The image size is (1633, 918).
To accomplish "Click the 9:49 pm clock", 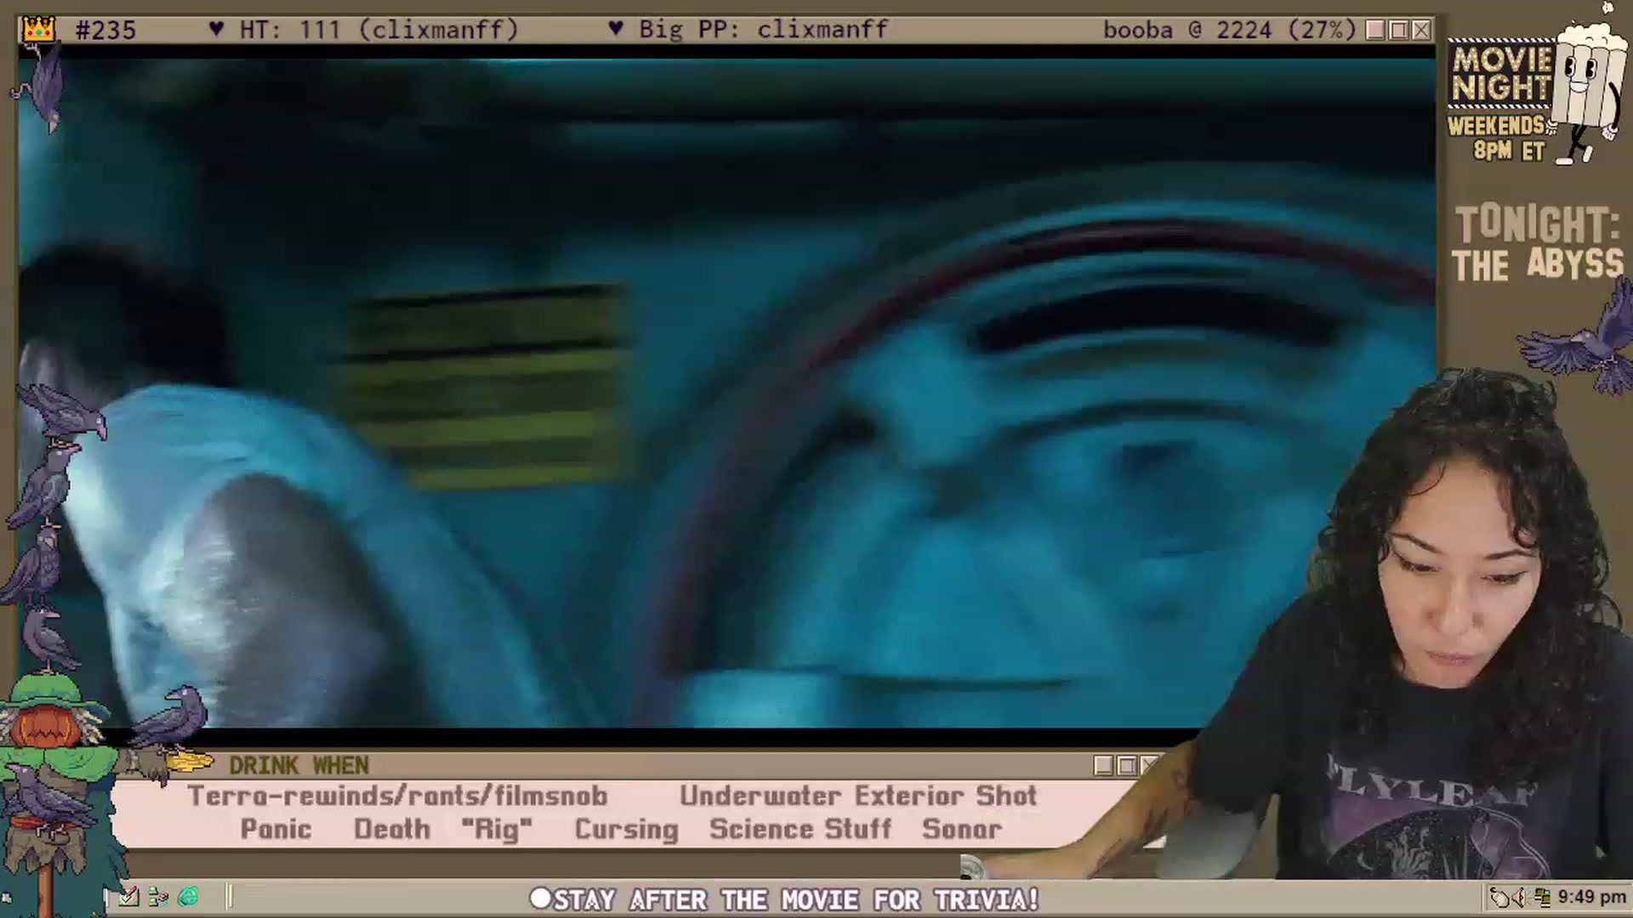I will (1592, 897).
